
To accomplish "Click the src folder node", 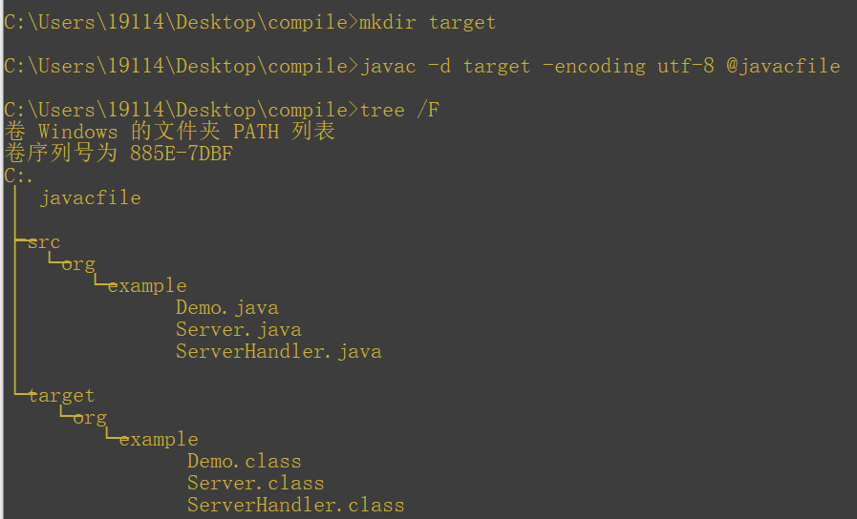I will pyautogui.click(x=44, y=241).
